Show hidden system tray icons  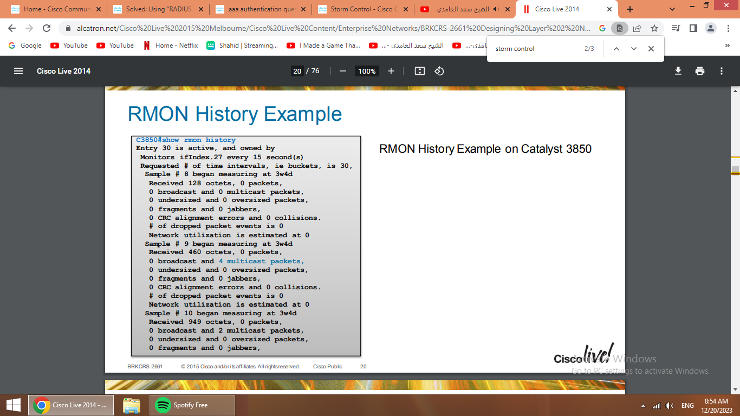coord(643,406)
